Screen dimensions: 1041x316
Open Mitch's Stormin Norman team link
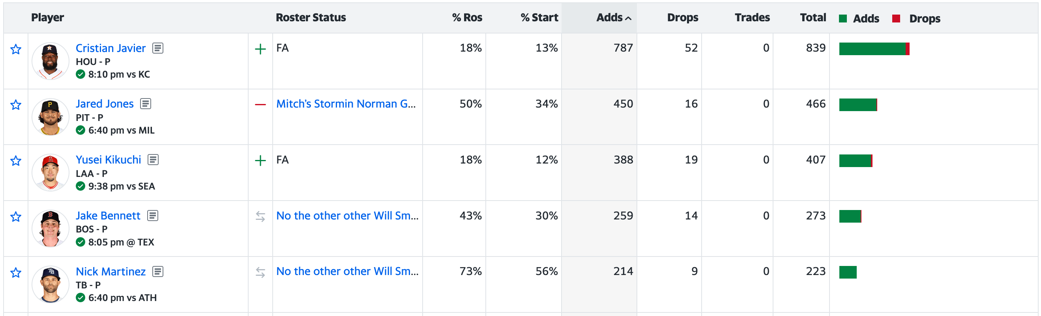pyautogui.click(x=346, y=104)
